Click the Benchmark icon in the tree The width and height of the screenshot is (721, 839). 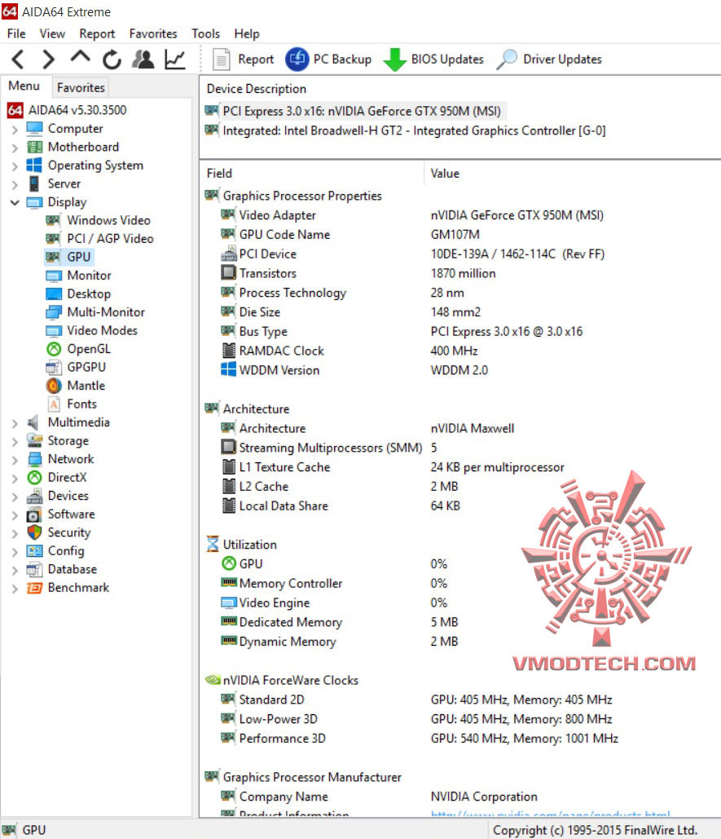(x=34, y=588)
